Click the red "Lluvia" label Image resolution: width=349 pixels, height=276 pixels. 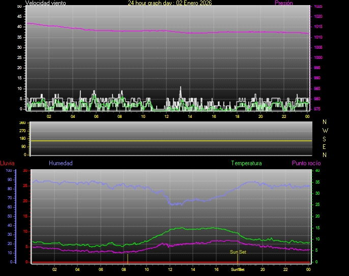click(7, 163)
